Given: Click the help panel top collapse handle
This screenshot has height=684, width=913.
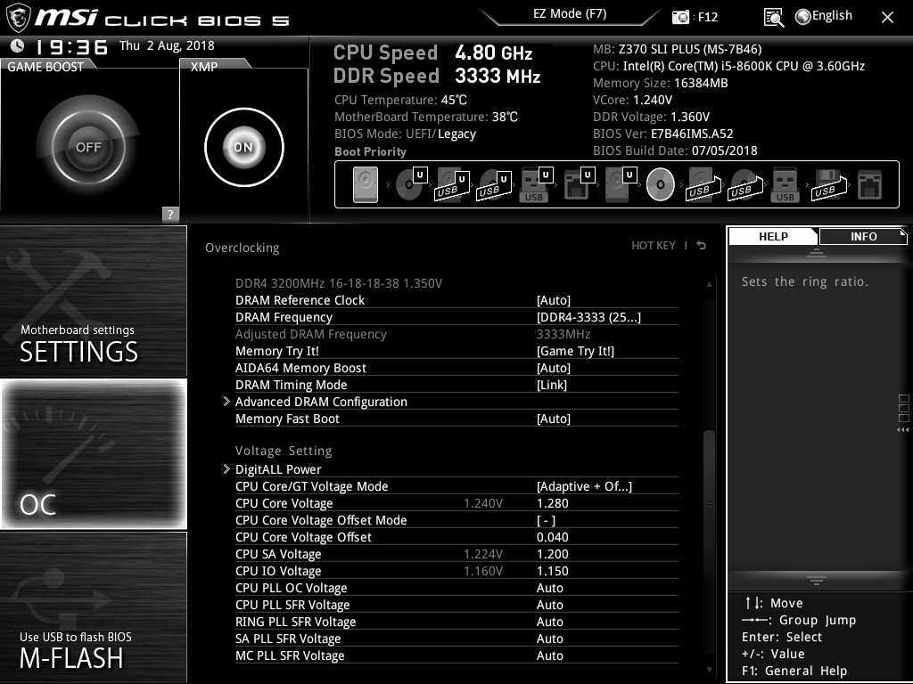Looking at the screenshot, I should [x=817, y=252].
